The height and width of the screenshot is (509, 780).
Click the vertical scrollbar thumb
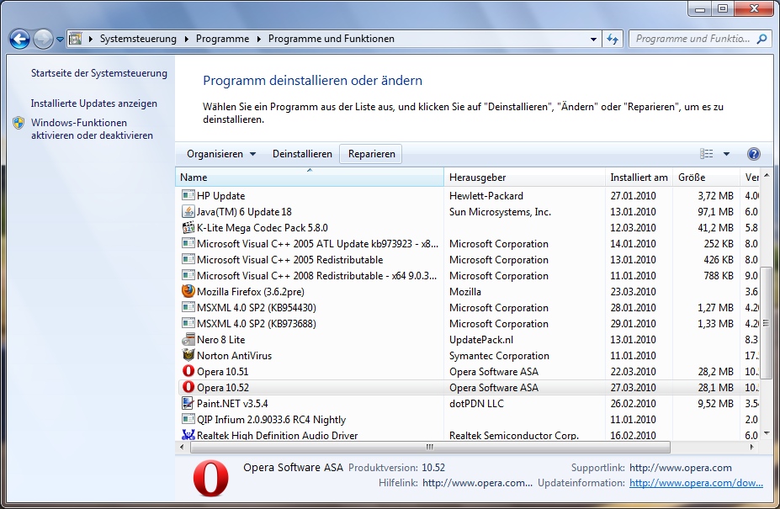click(766, 323)
